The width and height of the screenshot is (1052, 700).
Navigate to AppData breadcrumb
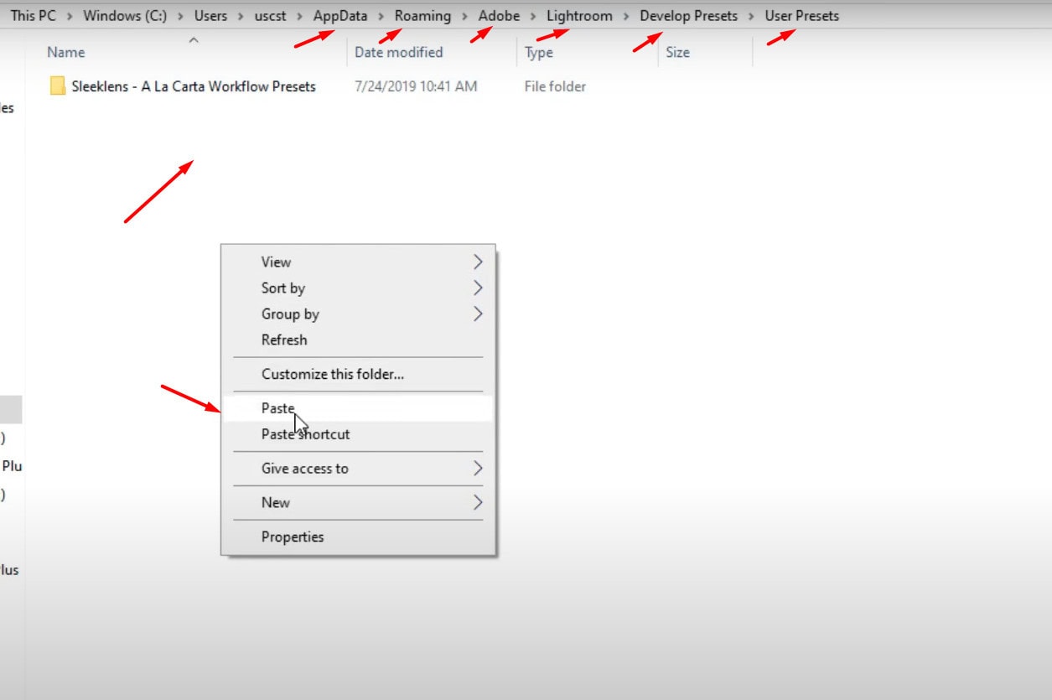pos(340,16)
